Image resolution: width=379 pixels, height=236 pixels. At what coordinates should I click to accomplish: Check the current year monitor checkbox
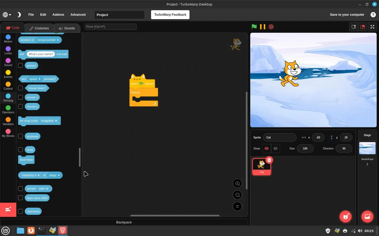tap(20, 188)
